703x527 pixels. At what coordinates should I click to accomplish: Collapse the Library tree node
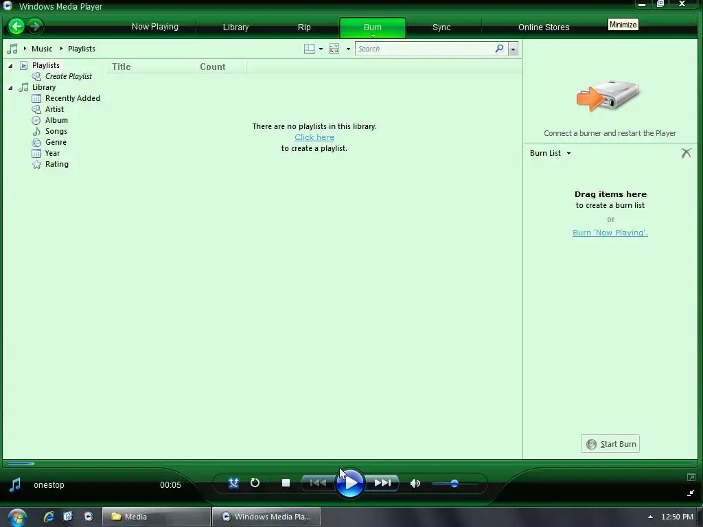(10, 88)
